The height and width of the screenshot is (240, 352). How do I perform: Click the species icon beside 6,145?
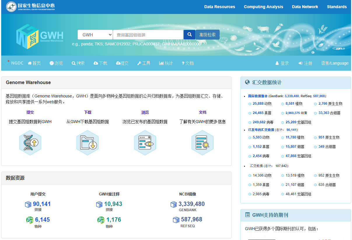[x=30, y=220]
